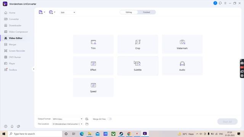This screenshot has width=244, height=137.
Task: Click the recorder camera screenshot icon
Action: click(242, 63)
